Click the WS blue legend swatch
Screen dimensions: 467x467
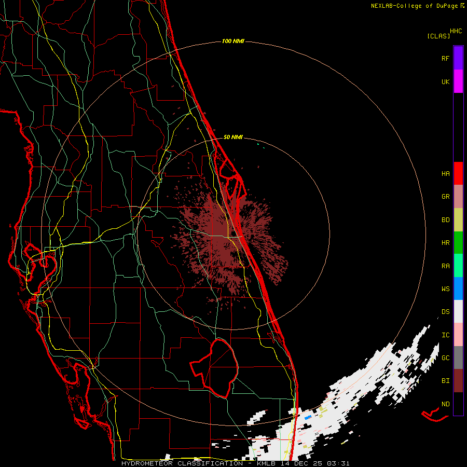coord(458,289)
